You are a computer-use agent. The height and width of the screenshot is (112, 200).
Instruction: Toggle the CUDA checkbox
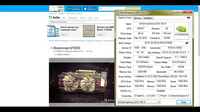[x=147, y=96]
